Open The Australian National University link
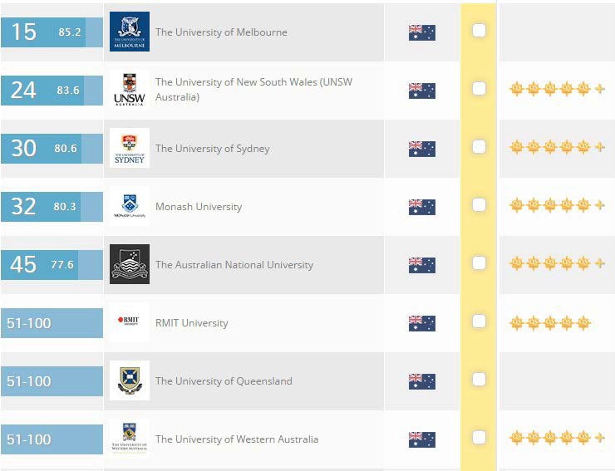This screenshot has width=615, height=471. tap(234, 265)
